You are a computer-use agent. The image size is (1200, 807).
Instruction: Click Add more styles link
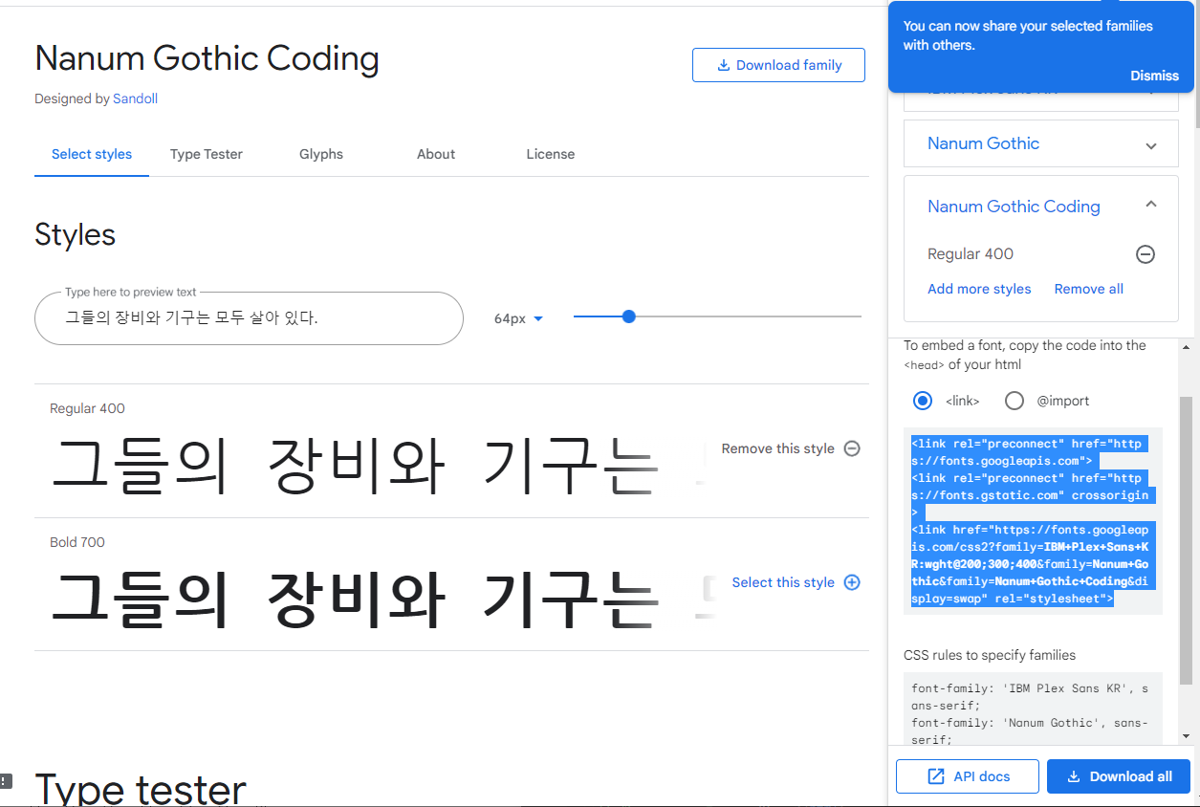(x=979, y=289)
